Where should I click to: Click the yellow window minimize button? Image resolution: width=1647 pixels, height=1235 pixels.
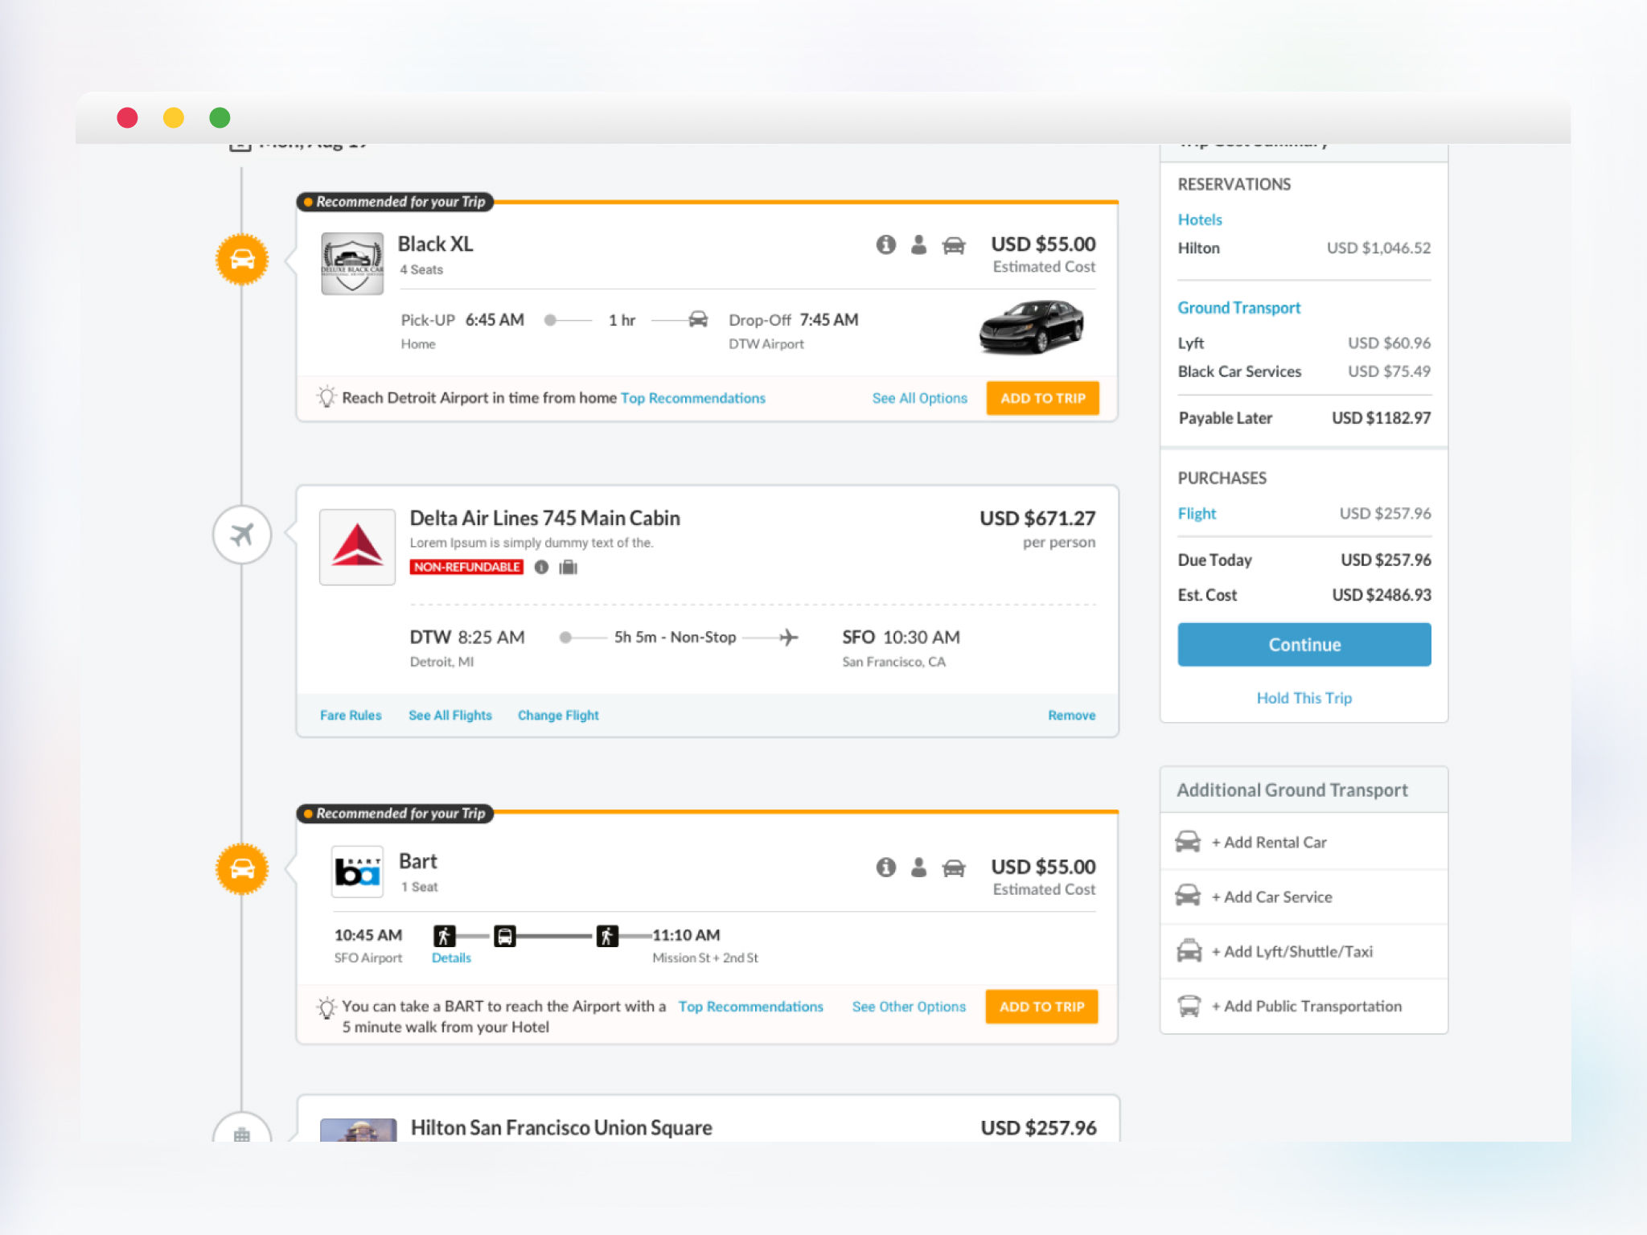tap(174, 117)
